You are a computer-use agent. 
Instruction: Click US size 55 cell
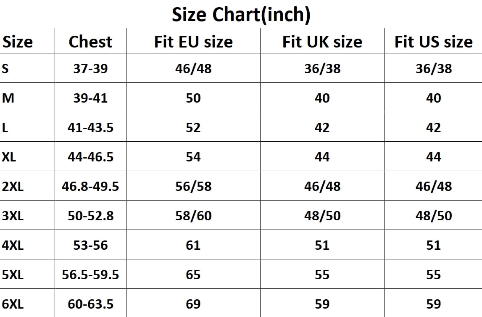point(433,275)
